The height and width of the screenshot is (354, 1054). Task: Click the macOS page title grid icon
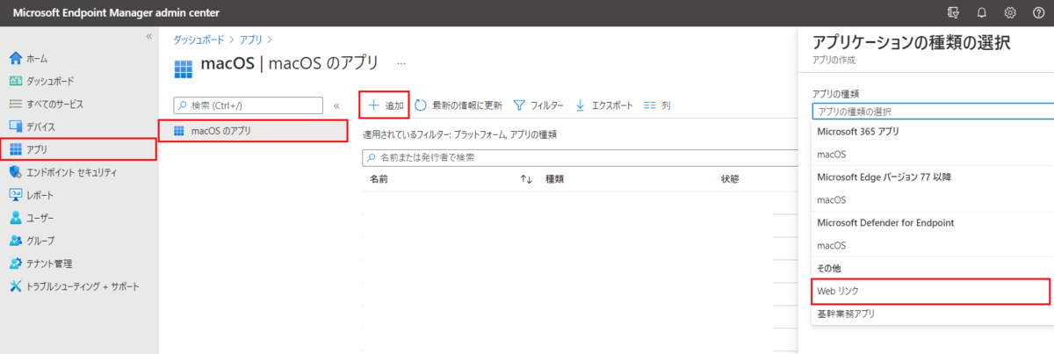click(183, 69)
